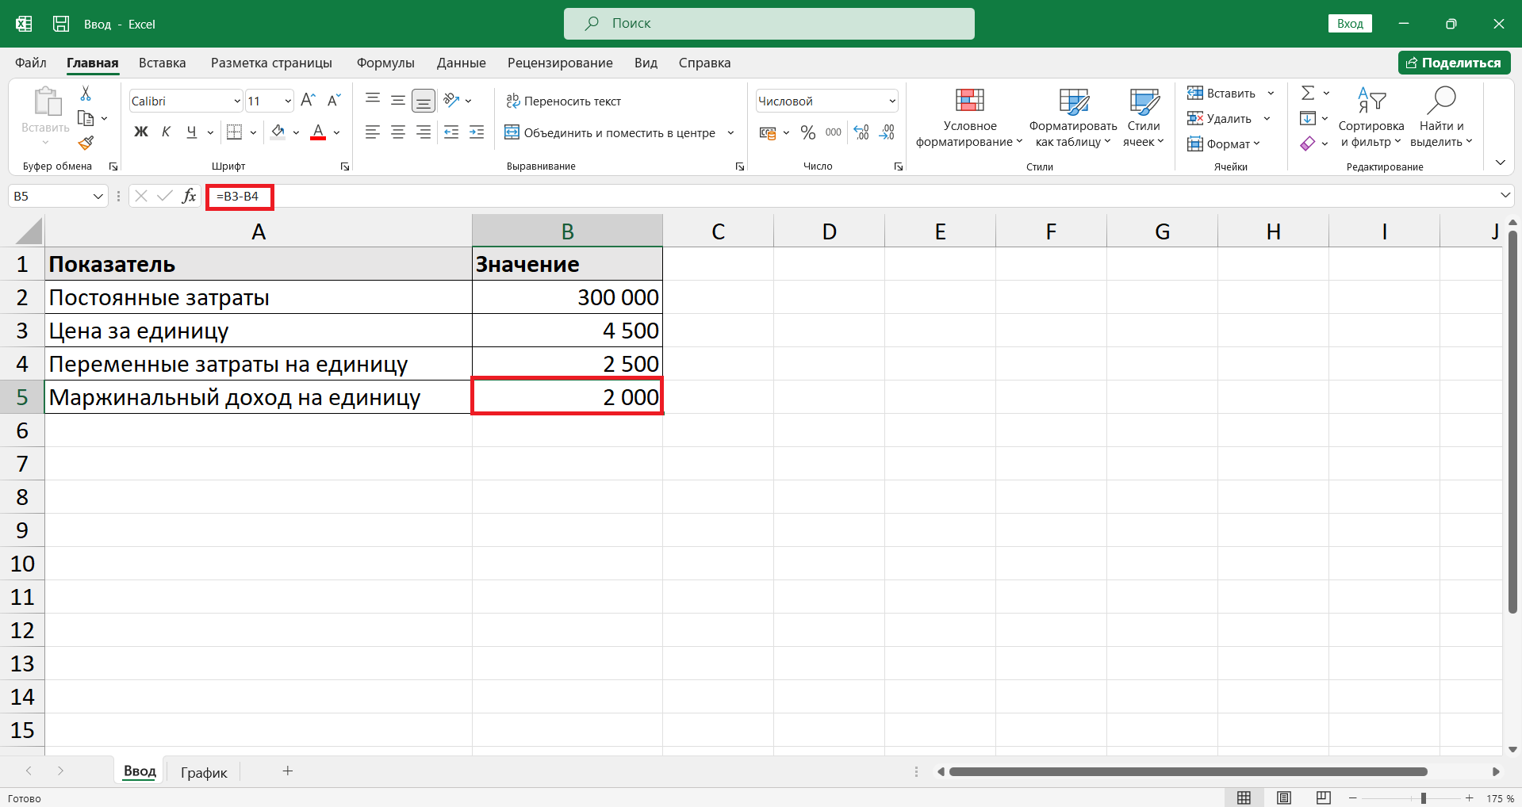The image size is (1522, 807).
Task: Toggle Wrap Text (Переносить текст)
Action: pyautogui.click(x=564, y=101)
